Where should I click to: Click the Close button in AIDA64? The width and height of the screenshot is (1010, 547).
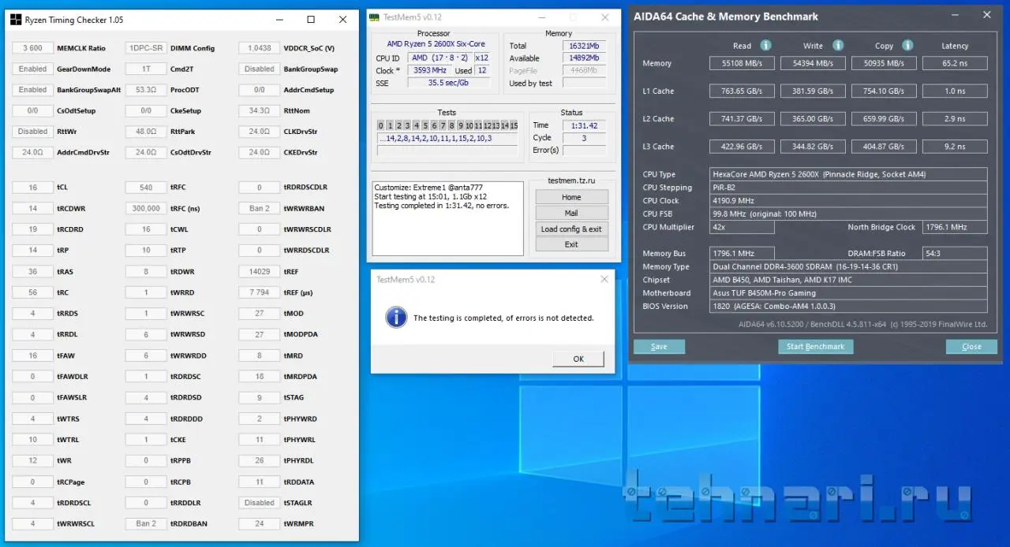[x=971, y=347]
